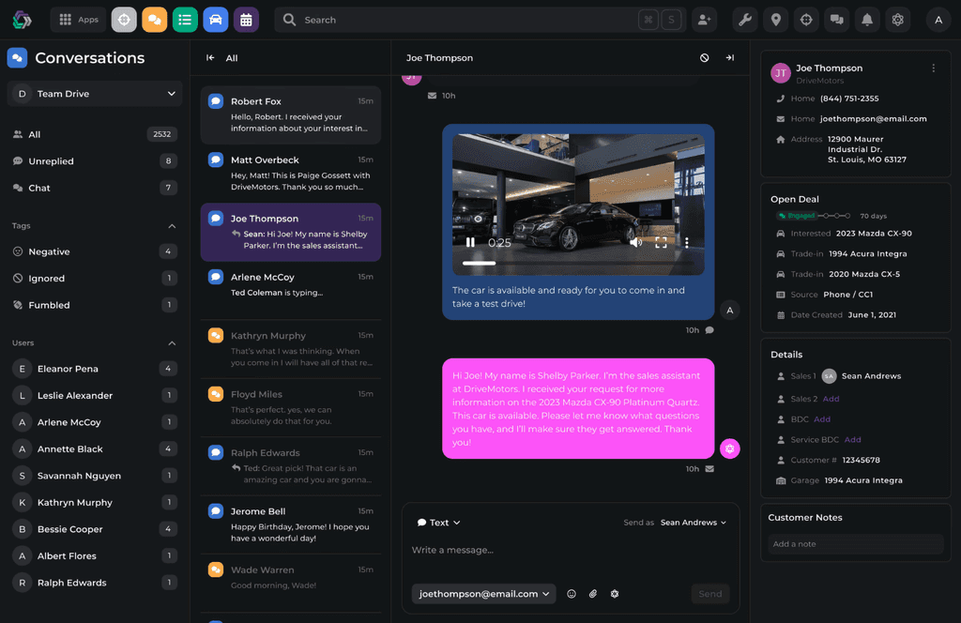Open the notifications bell icon
This screenshot has width=961, height=623.
pos(866,19)
